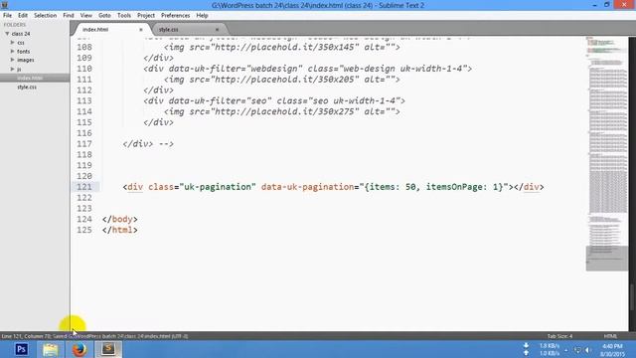Click the volume tray icon
Image resolution: width=636 pixels, height=358 pixels.
(588, 350)
